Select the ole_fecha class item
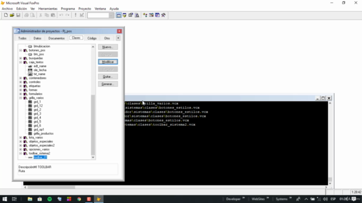 coord(40,70)
